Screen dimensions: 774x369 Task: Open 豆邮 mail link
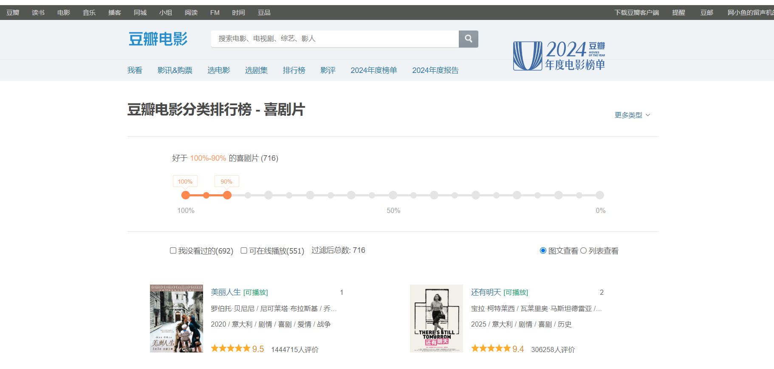pos(707,13)
